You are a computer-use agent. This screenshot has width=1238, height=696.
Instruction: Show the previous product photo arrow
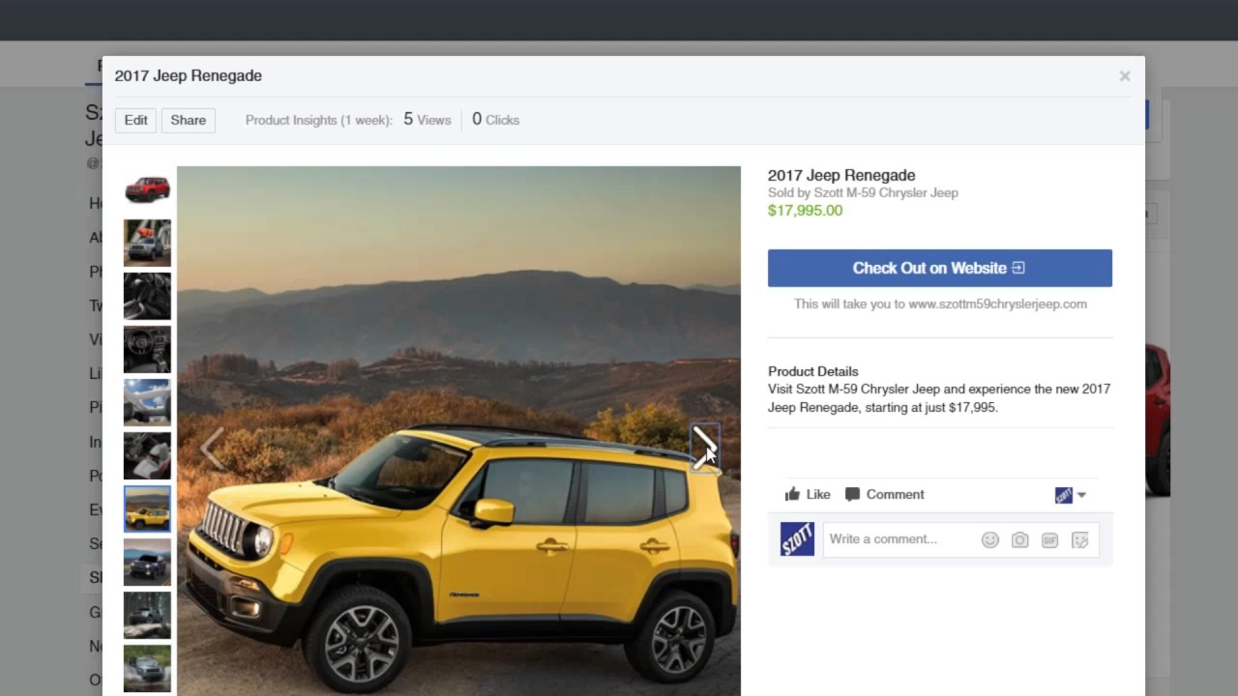(x=213, y=448)
